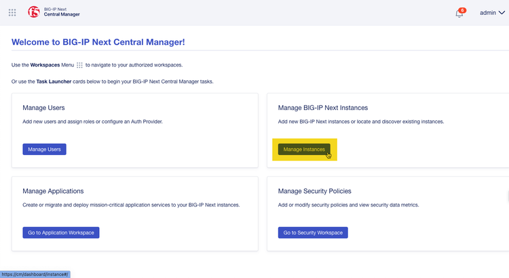
Task: Click the chevron arrow beside admin
Action: pos(502,13)
